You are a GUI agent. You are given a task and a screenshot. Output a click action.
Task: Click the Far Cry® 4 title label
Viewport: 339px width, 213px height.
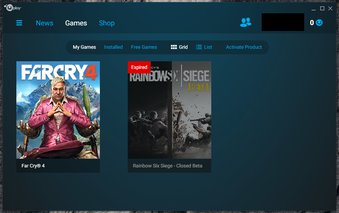tap(33, 166)
